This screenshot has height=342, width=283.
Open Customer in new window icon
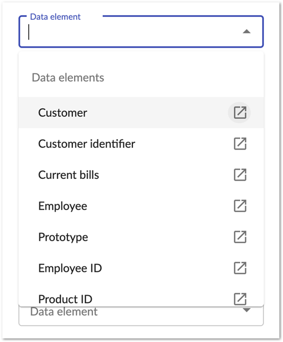point(239,112)
